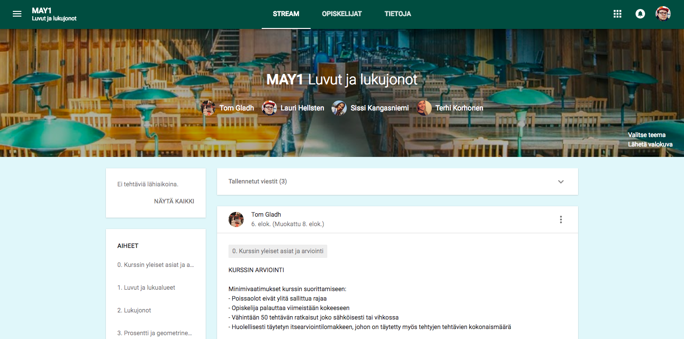Click Tom Gladh's avatar in banner

pos(208,108)
